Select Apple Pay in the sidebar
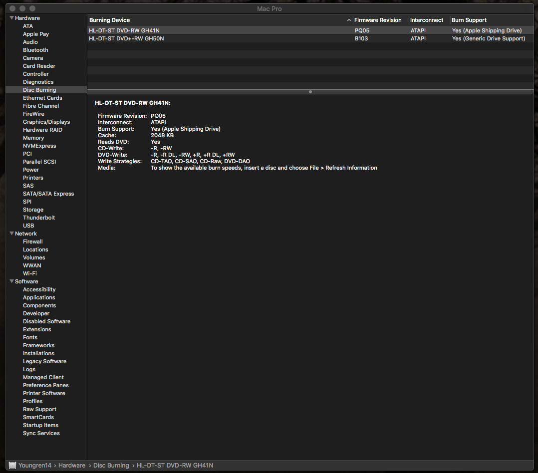The height and width of the screenshot is (473, 538). pos(36,34)
